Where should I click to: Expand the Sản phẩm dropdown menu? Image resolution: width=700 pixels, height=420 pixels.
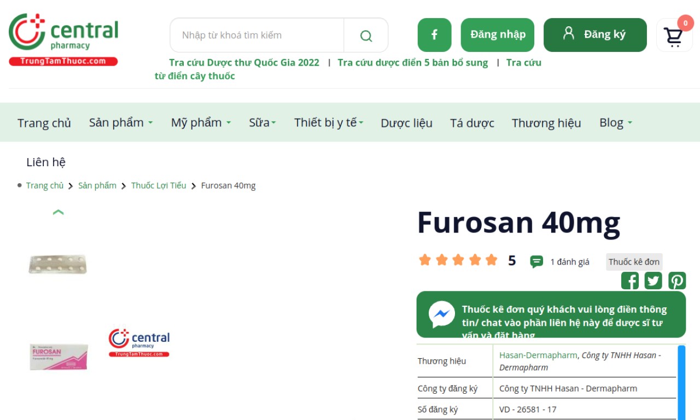click(121, 122)
